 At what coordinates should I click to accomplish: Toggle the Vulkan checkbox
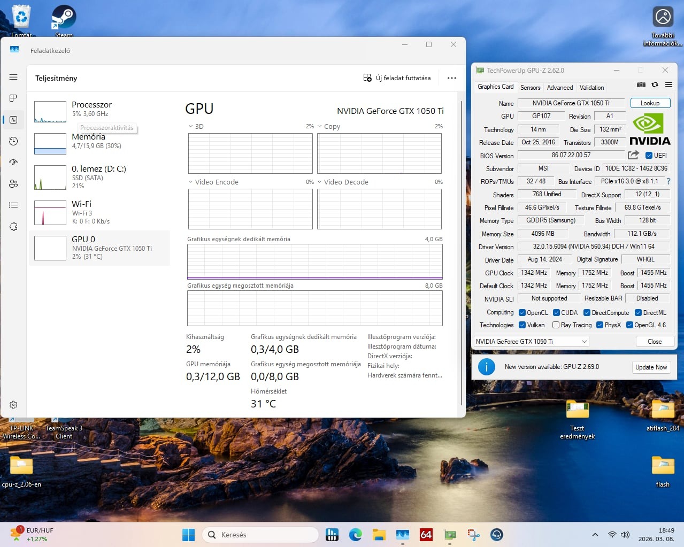click(522, 325)
